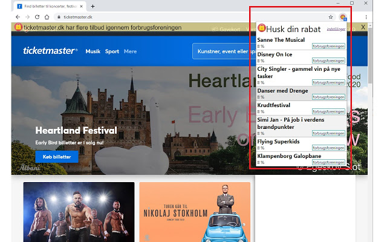Image resolution: width=387 pixels, height=242 pixels.
Task: Click the rabat extension icon in the toolbar
Action: pyautogui.click(x=343, y=17)
